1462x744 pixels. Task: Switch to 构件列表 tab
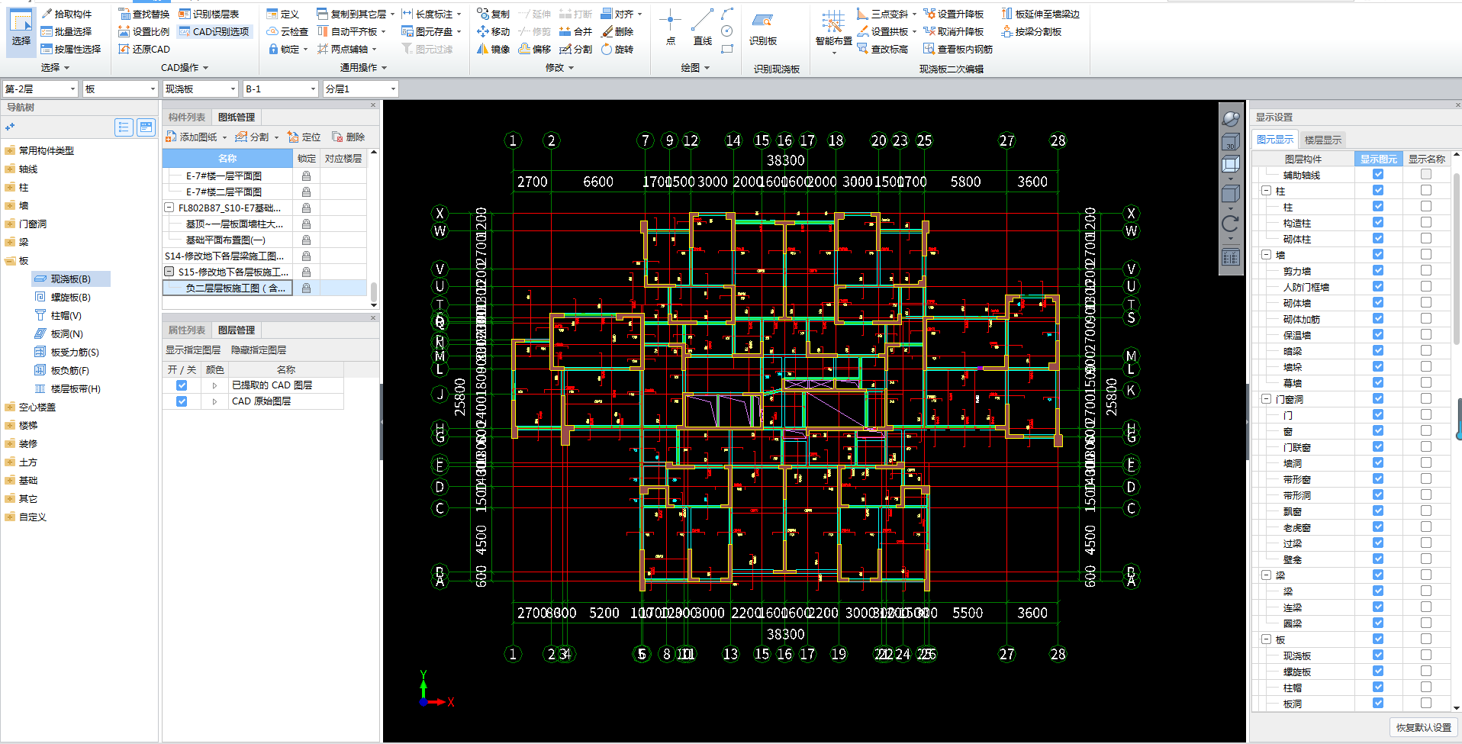click(x=187, y=117)
